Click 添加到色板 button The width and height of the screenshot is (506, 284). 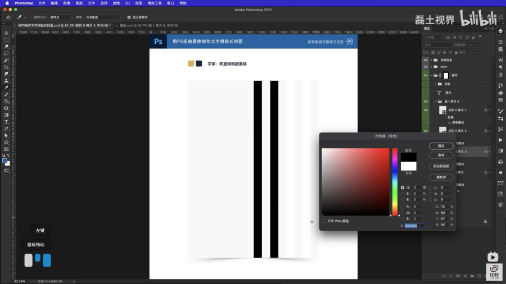coord(441,166)
